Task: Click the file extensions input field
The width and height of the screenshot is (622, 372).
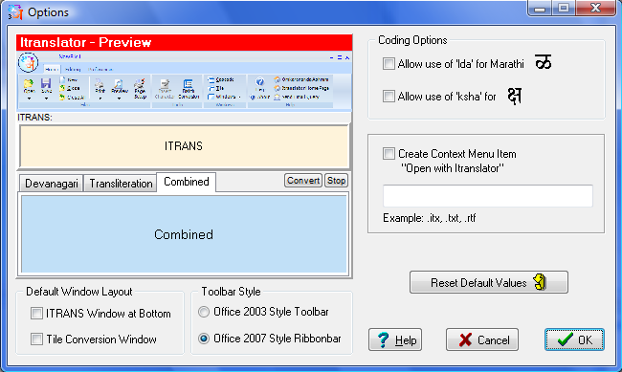Action: tap(487, 195)
